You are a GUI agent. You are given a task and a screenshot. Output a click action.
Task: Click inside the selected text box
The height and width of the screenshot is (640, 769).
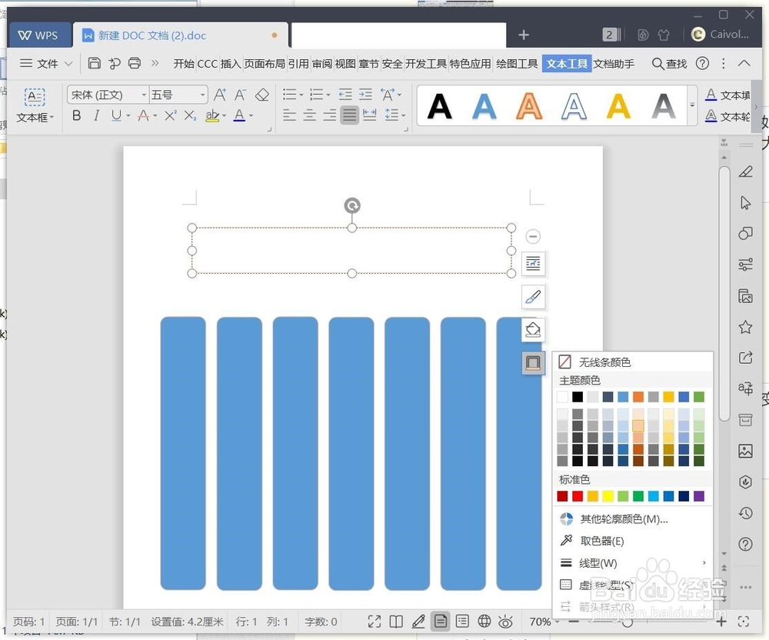pyautogui.click(x=351, y=251)
